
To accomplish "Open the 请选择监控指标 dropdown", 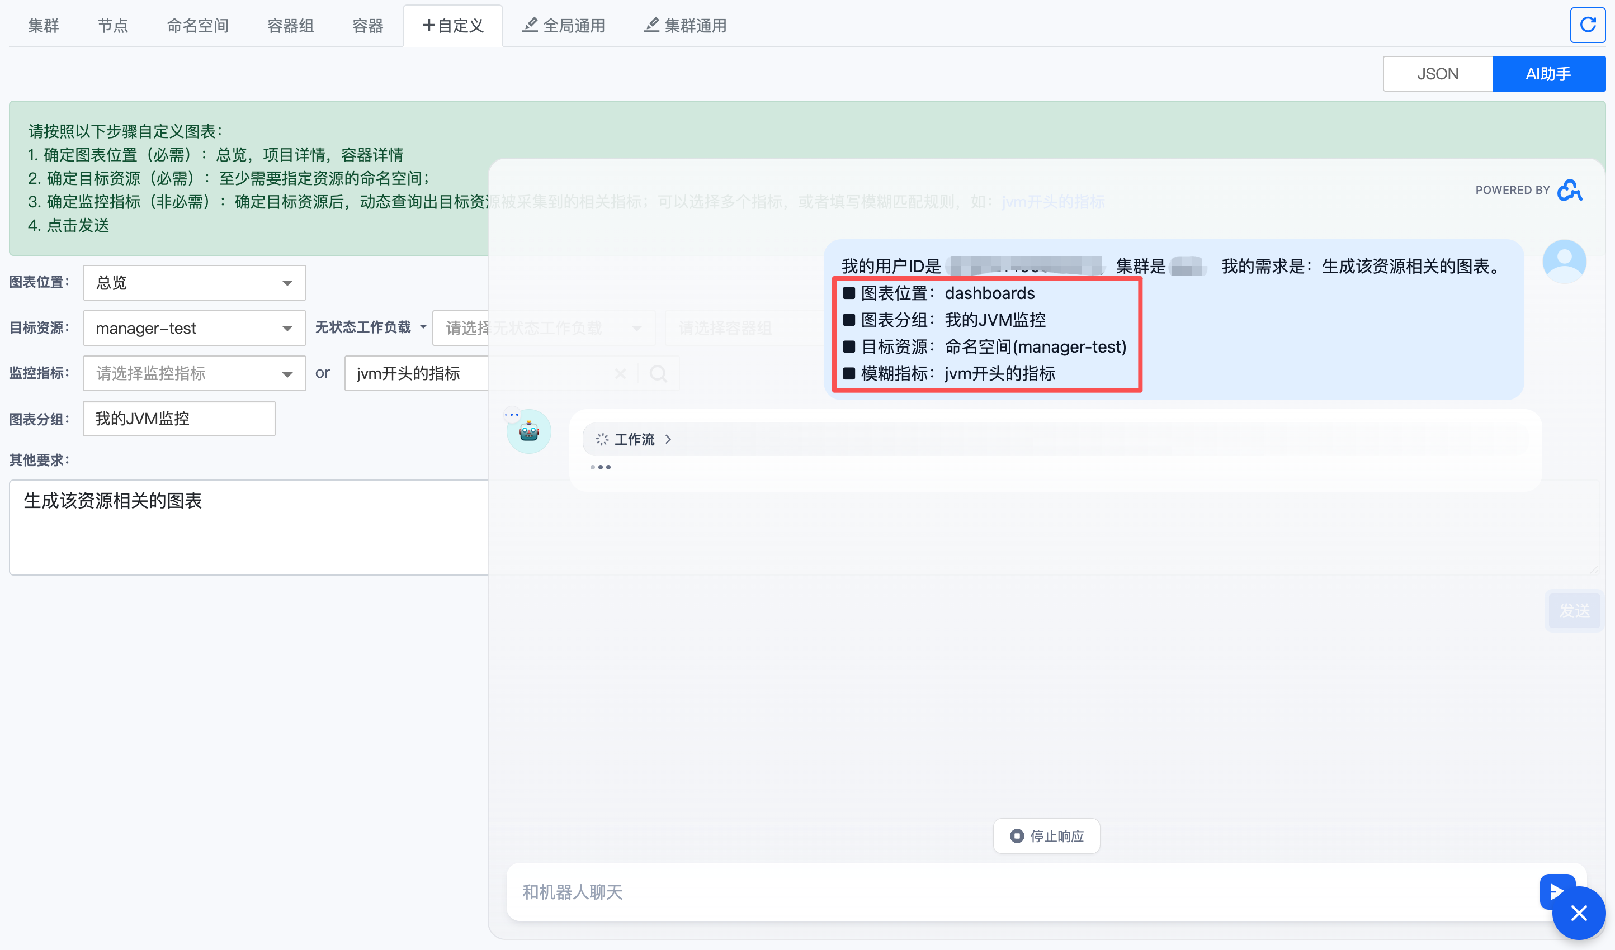I will [x=194, y=373].
